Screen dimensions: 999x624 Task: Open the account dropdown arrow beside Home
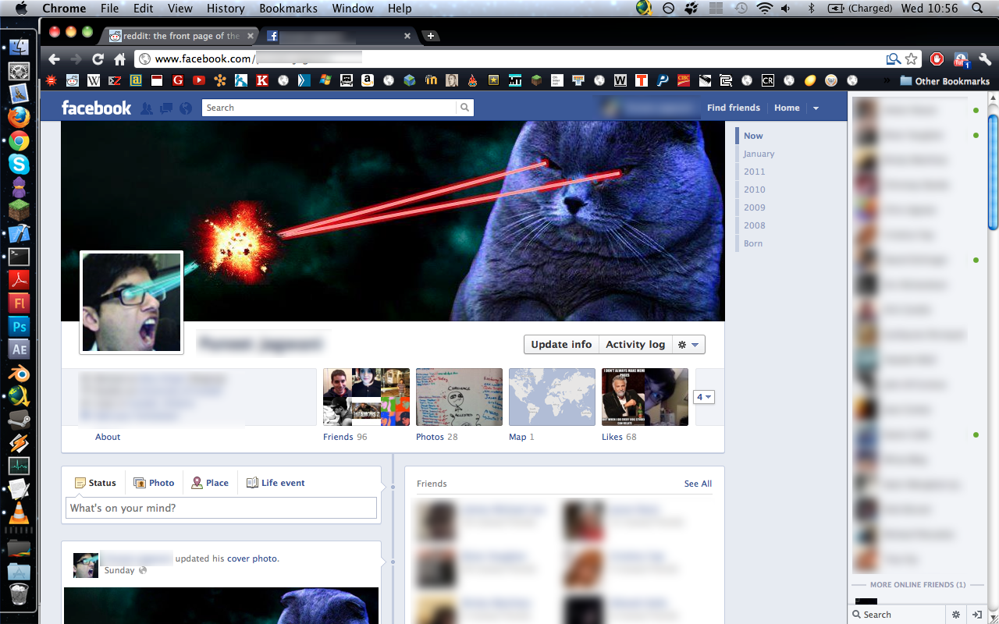[x=816, y=108]
